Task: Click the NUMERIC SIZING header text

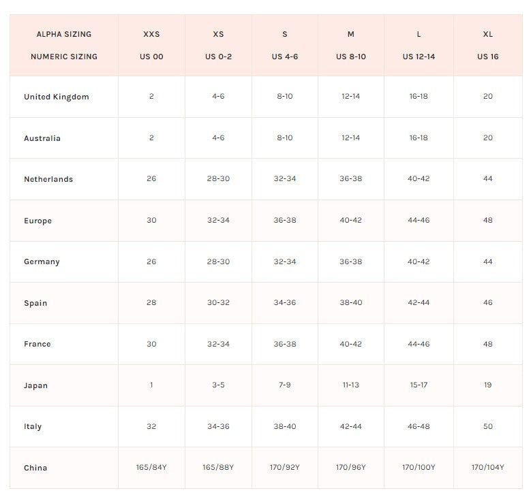Action: pos(64,57)
